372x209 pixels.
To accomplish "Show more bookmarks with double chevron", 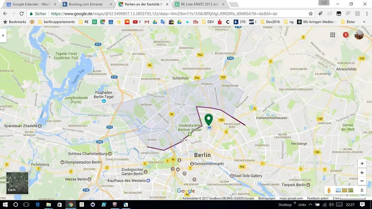I will click(364, 22).
